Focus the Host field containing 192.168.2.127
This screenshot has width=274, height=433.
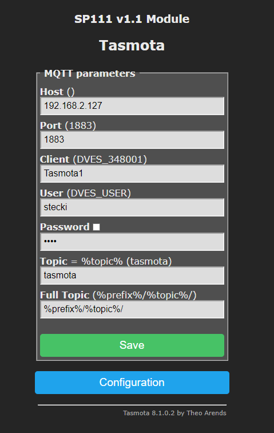pos(132,106)
